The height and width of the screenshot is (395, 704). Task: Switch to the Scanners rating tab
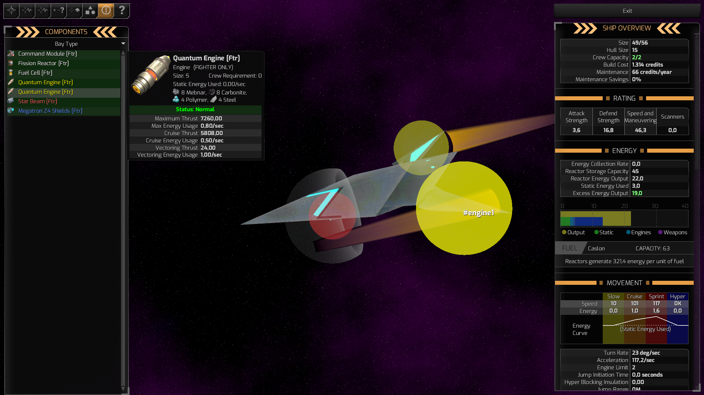pos(672,116)
